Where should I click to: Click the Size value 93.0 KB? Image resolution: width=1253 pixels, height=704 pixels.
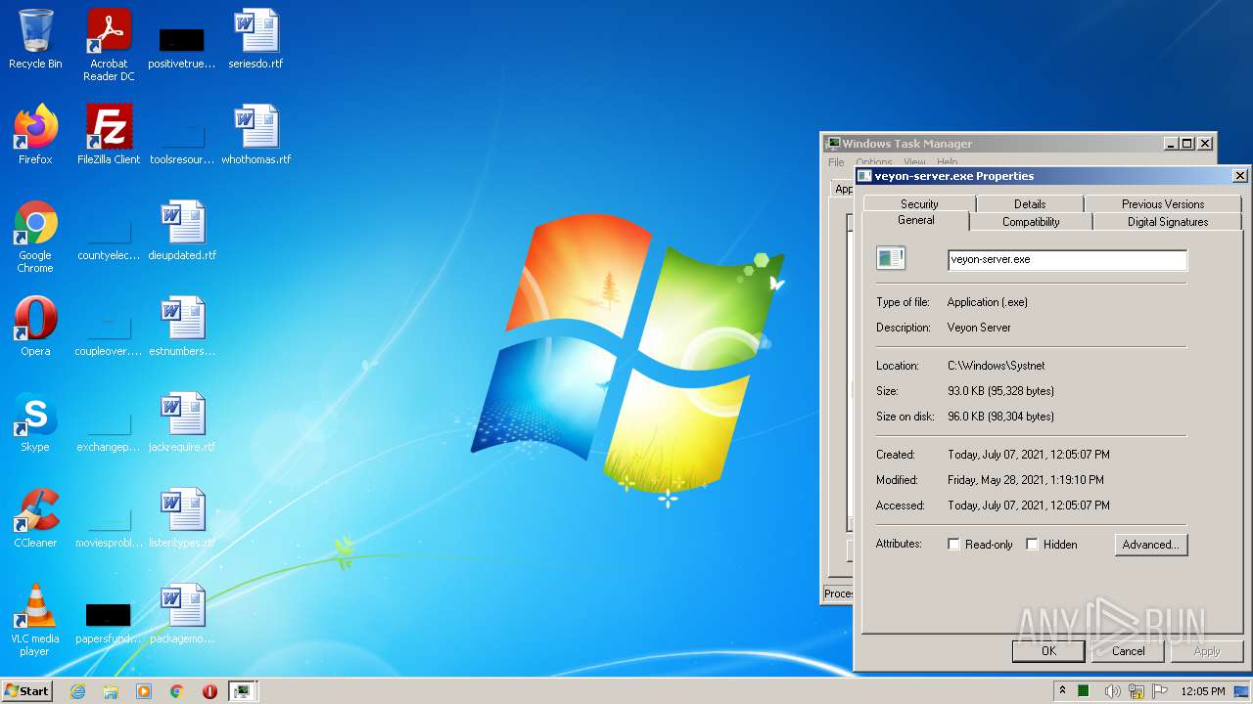pos(1000,391)
